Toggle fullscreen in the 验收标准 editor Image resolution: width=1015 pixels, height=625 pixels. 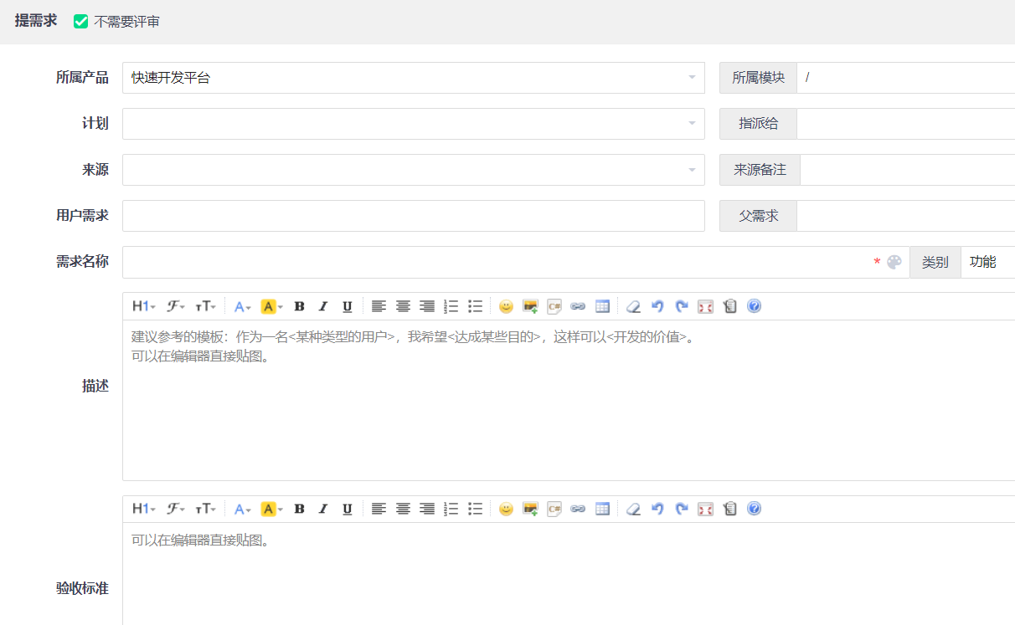pyautogui.click(x=705, y=509)
